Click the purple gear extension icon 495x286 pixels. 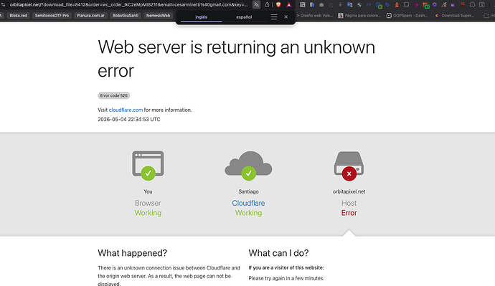[x=435, y=5]
